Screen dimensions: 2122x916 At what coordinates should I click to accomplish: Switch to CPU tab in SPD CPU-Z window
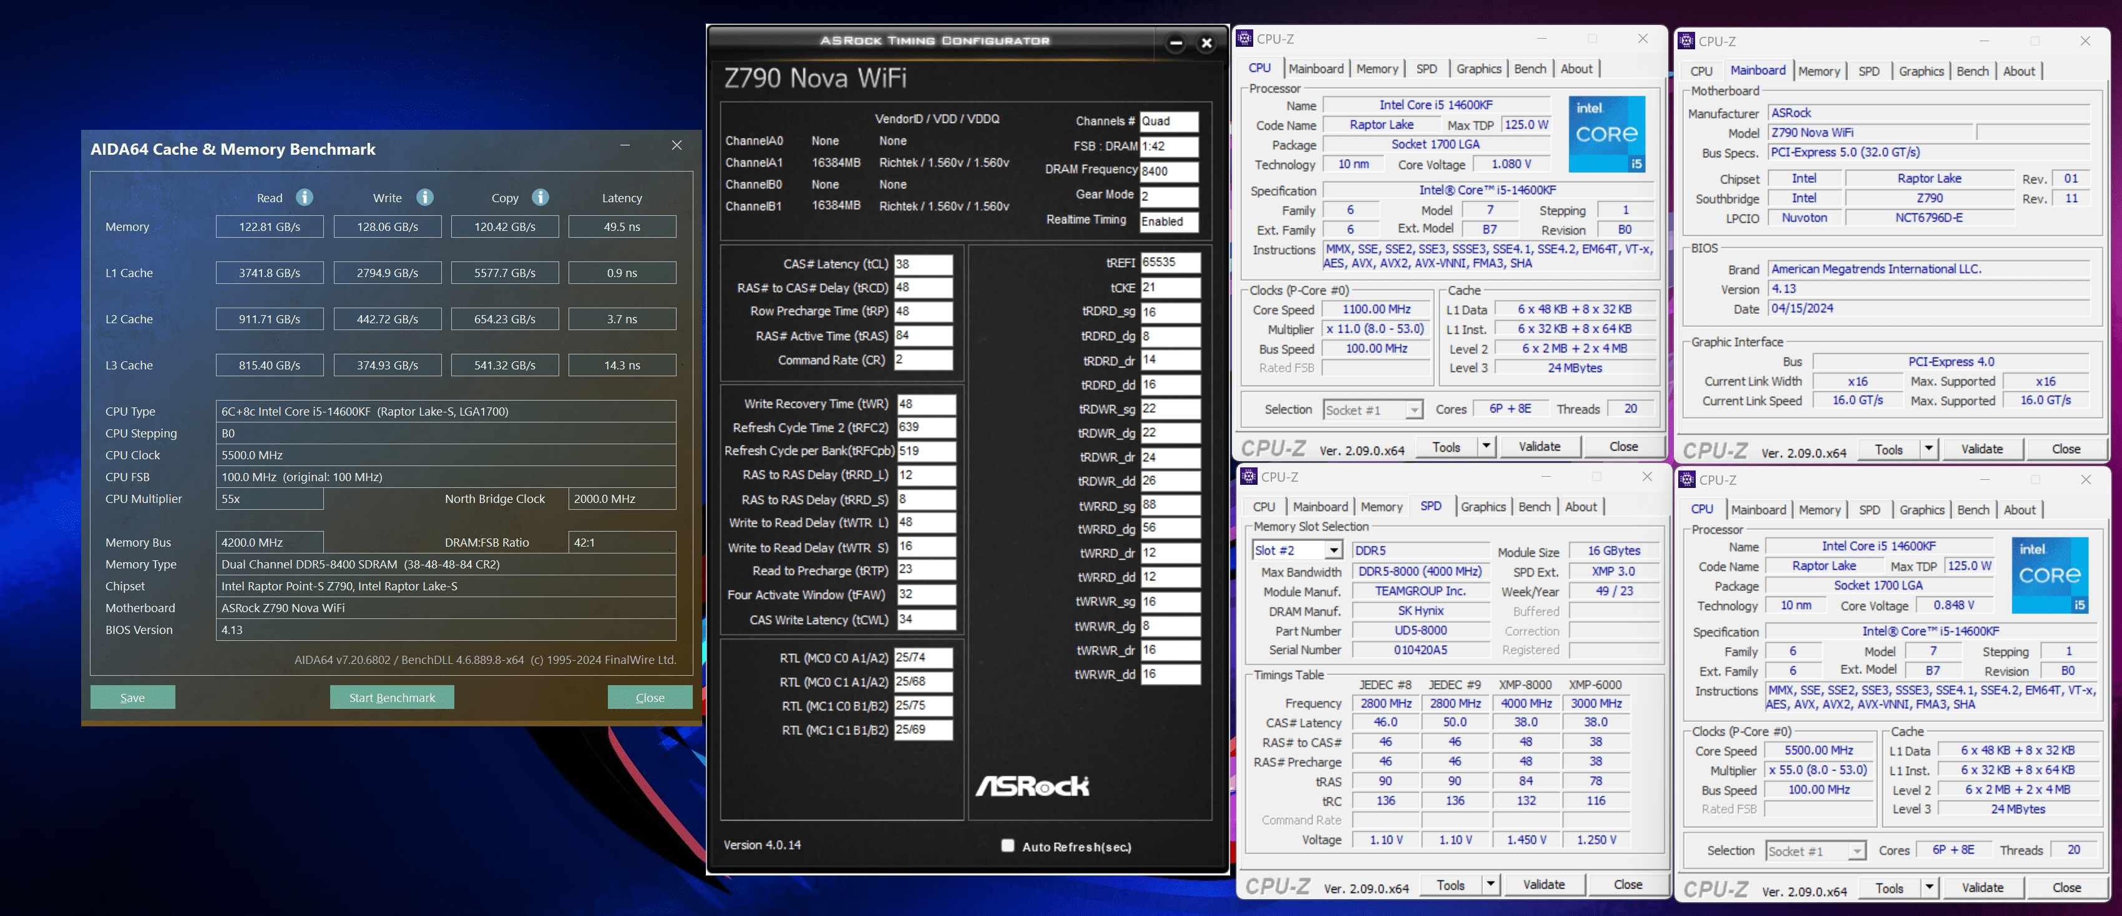click(1264, 507)
